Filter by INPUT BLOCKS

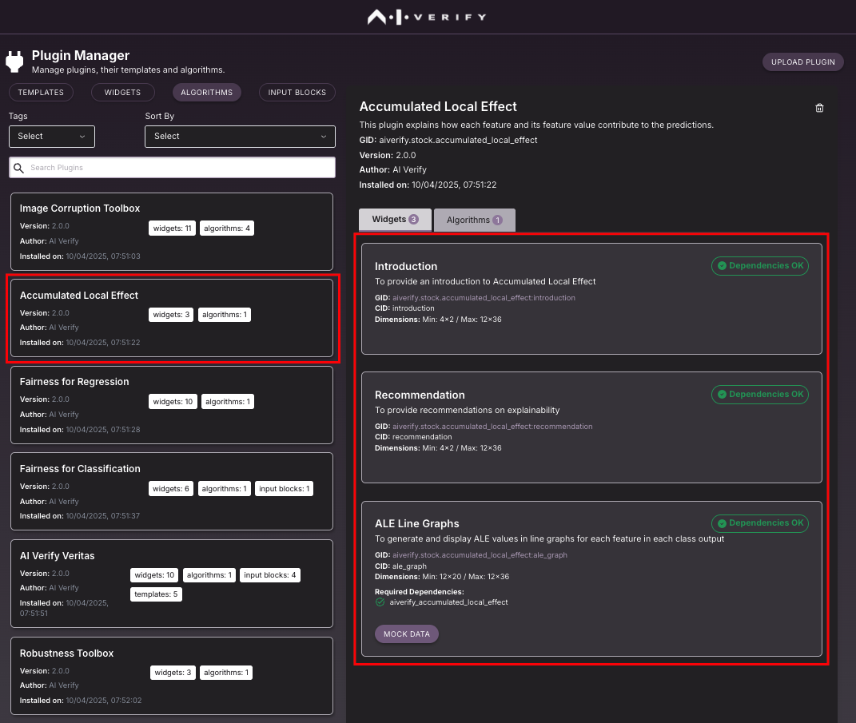pyautogui.click(x=297, y=92)
